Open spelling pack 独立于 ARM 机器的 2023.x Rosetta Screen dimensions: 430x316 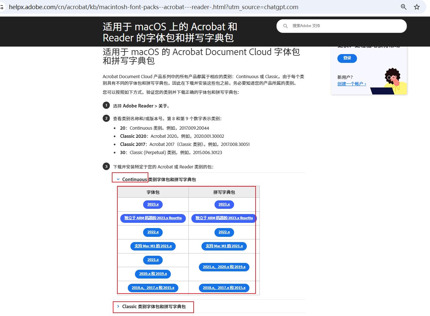point(224,218)
